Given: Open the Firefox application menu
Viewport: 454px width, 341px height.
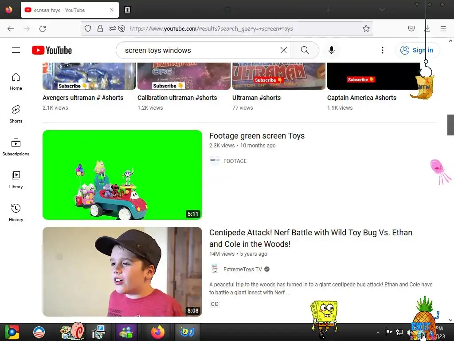Looking at the screenshot, I should tap(443, 28).
